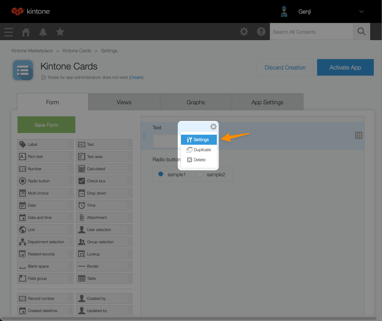Image resolution: width=382 pixels, height=321 pixels.
Task: Open the top bar gear settings
Action: click(244, 32)
